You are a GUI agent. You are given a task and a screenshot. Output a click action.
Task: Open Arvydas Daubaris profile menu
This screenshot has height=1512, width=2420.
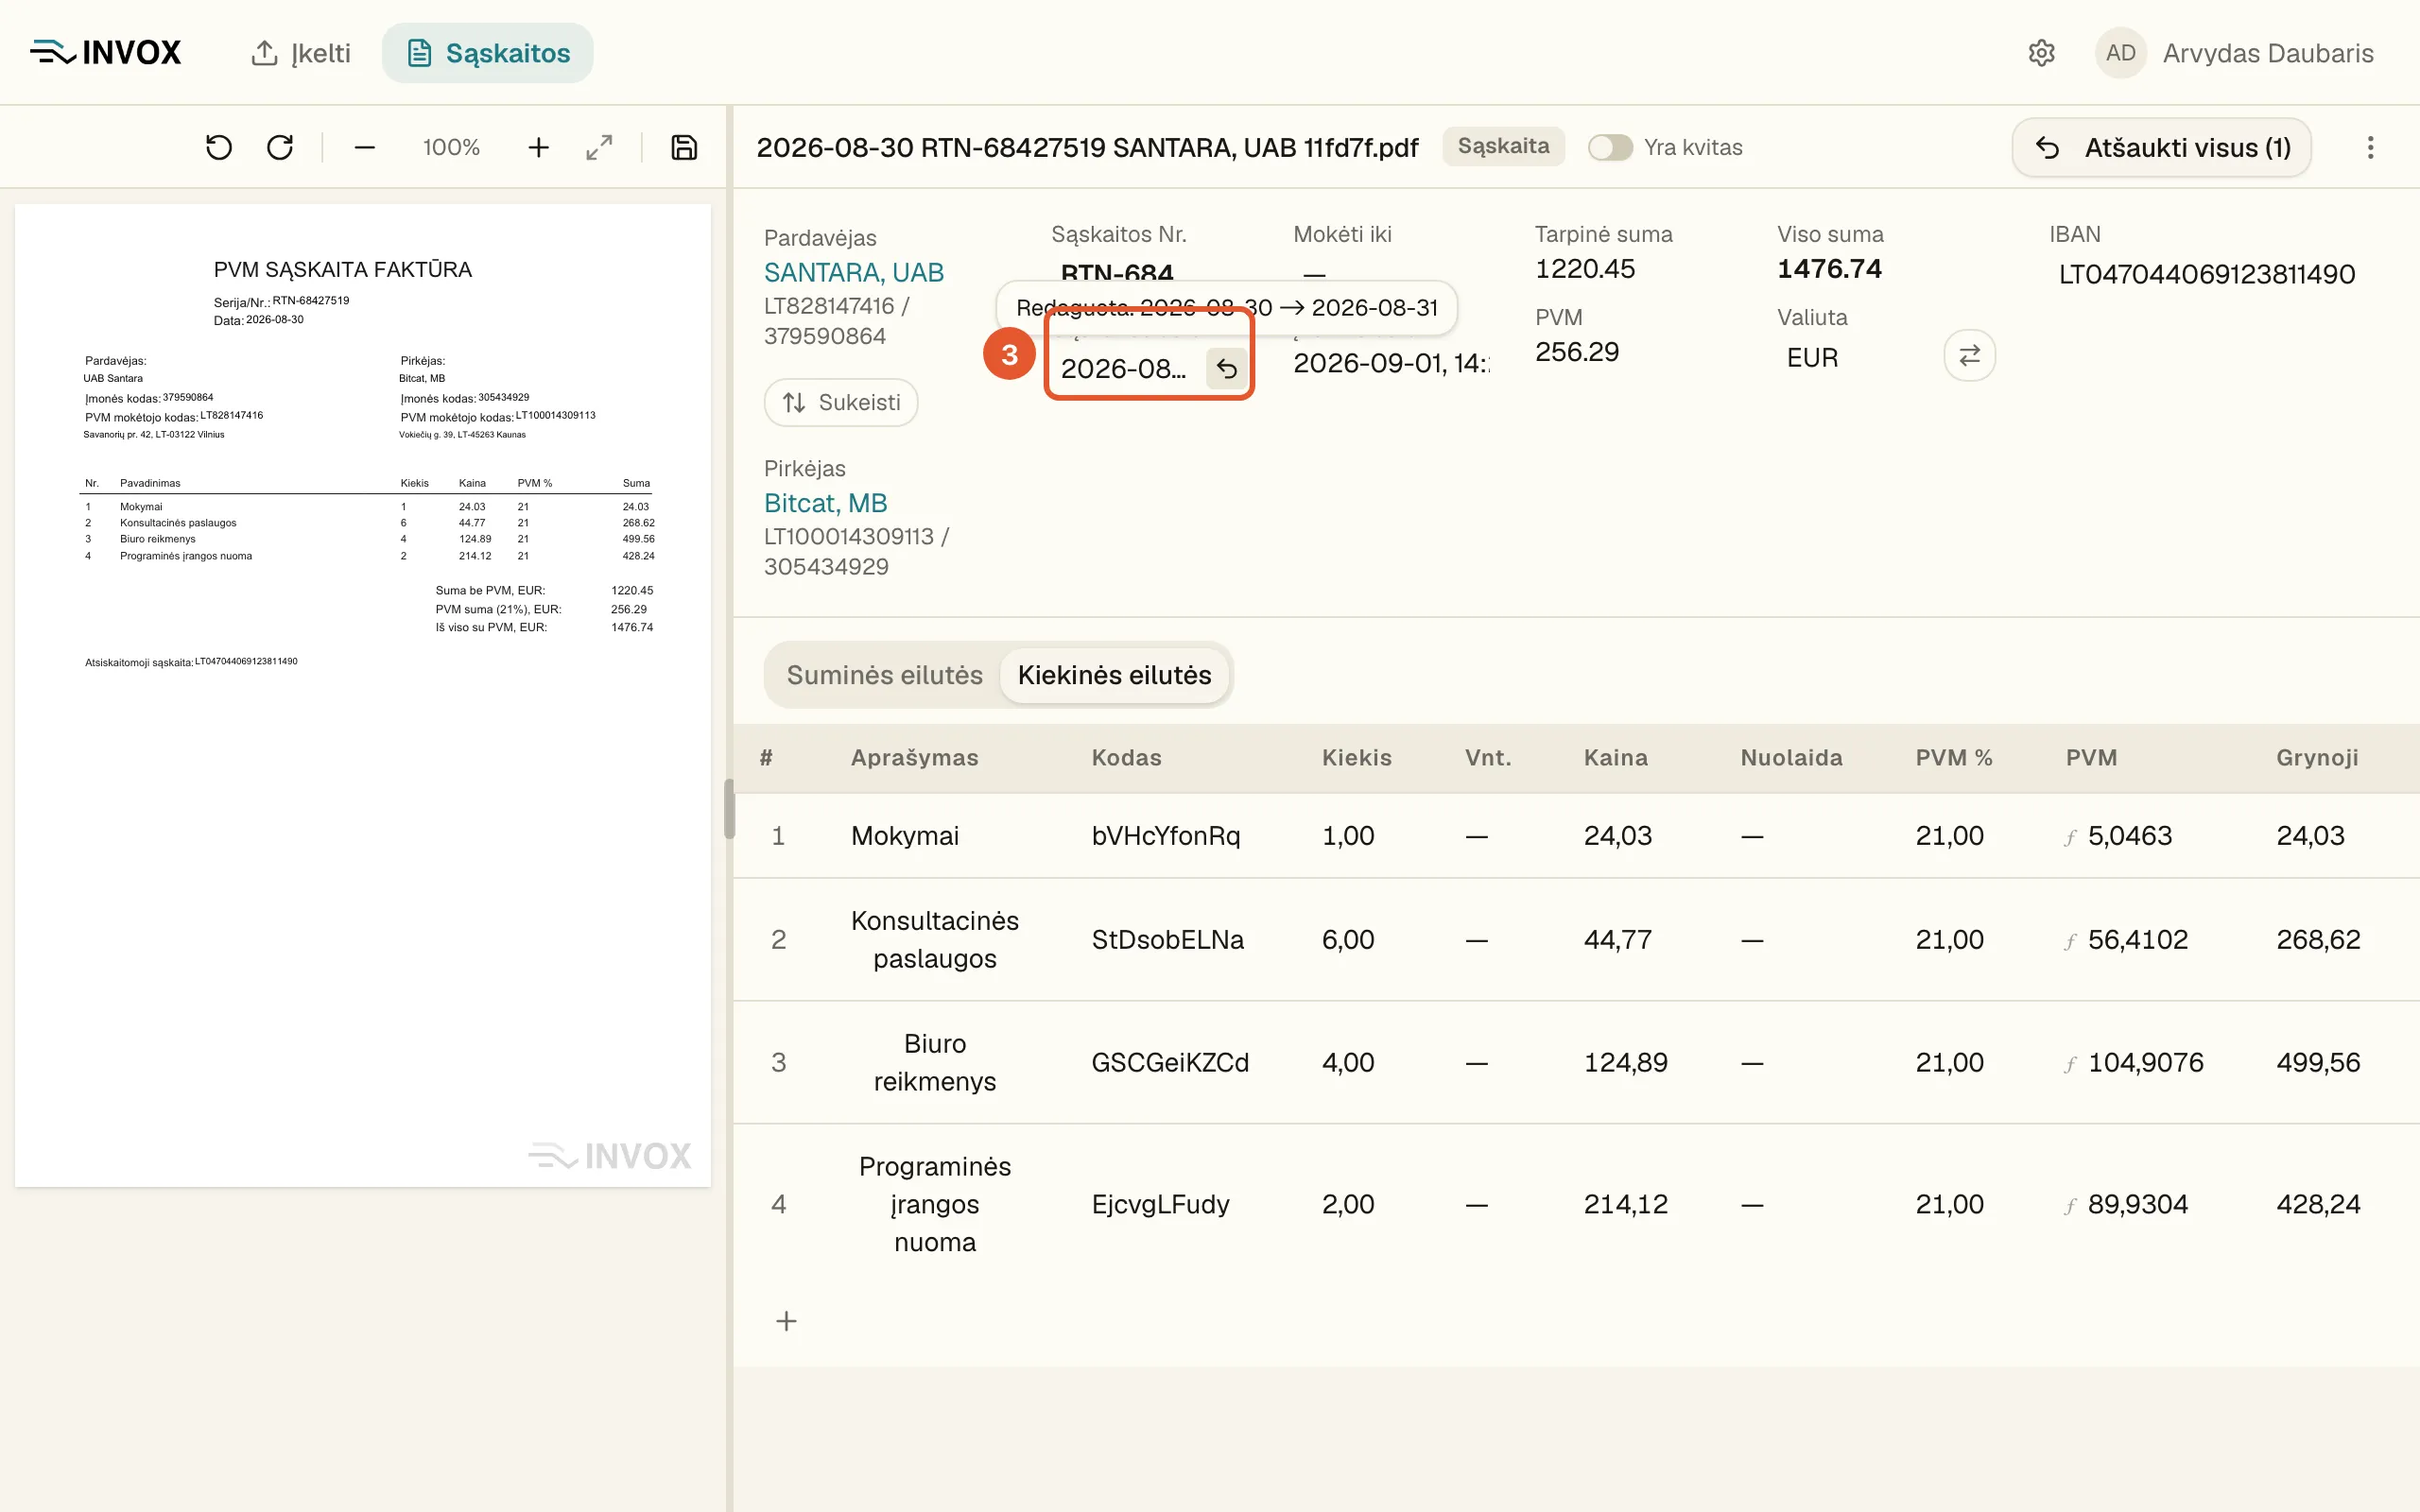click(2267, 53)
